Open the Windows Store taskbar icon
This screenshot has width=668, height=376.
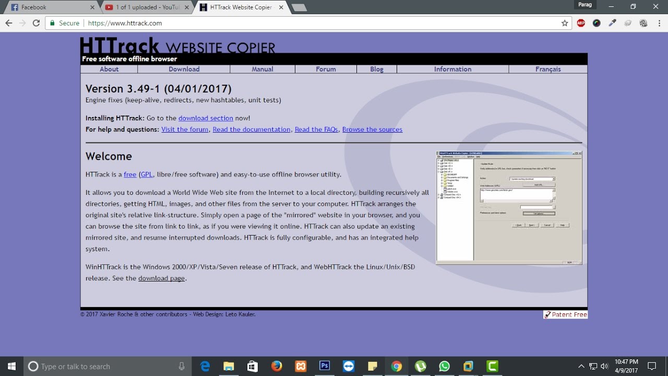pyautogui.click(x=253, y=366)
